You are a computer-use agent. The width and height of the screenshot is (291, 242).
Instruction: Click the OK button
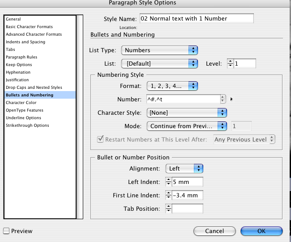click(x=261, y=231)
